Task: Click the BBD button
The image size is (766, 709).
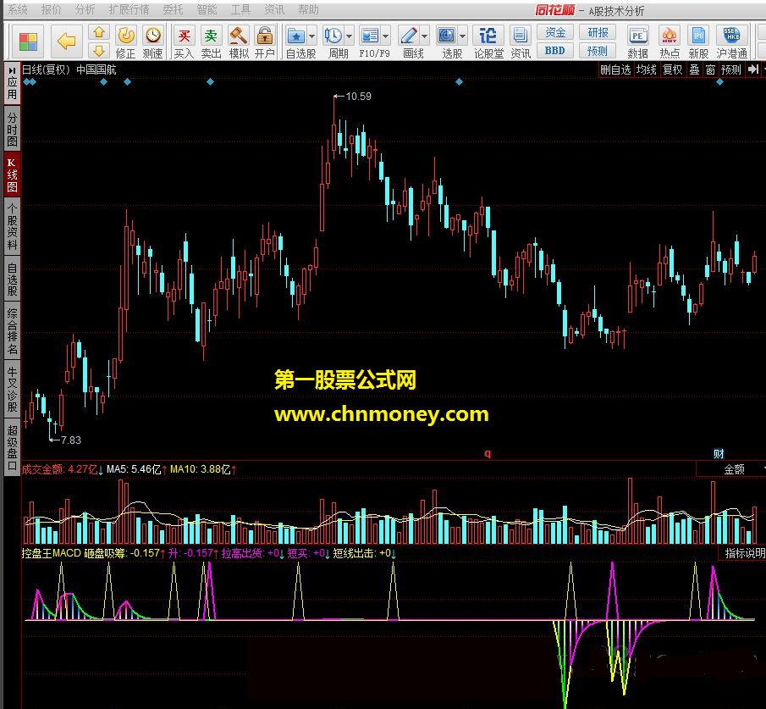Action: coord(555,50)
